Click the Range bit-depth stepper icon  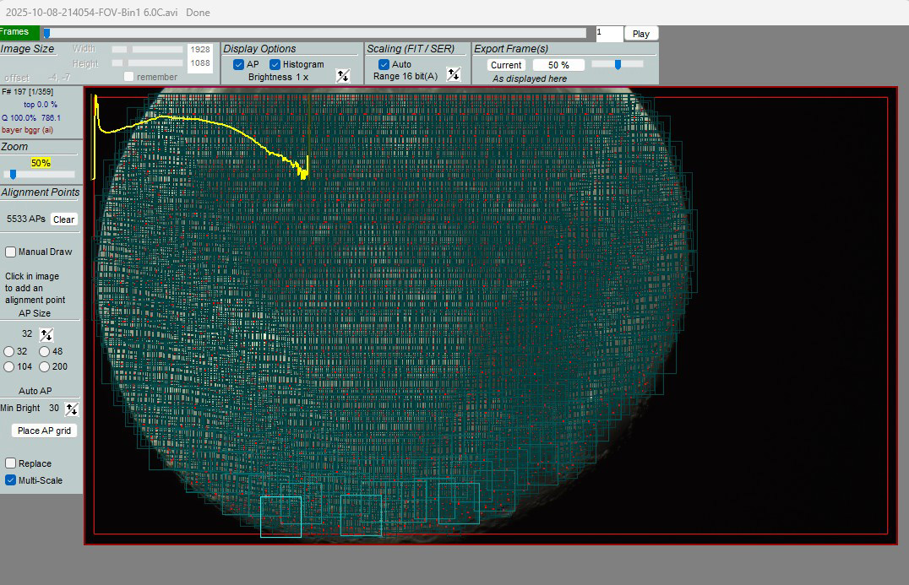coord(454,74)
